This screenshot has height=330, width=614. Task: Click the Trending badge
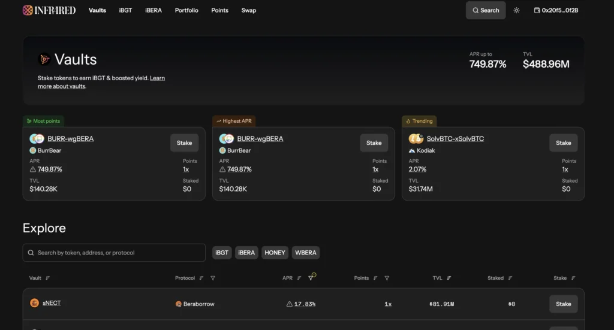tap(419, 121)
